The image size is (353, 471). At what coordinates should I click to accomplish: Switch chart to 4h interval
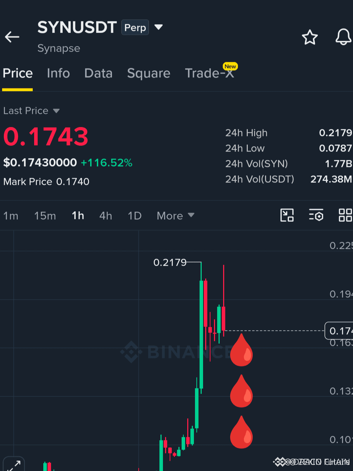106,215
